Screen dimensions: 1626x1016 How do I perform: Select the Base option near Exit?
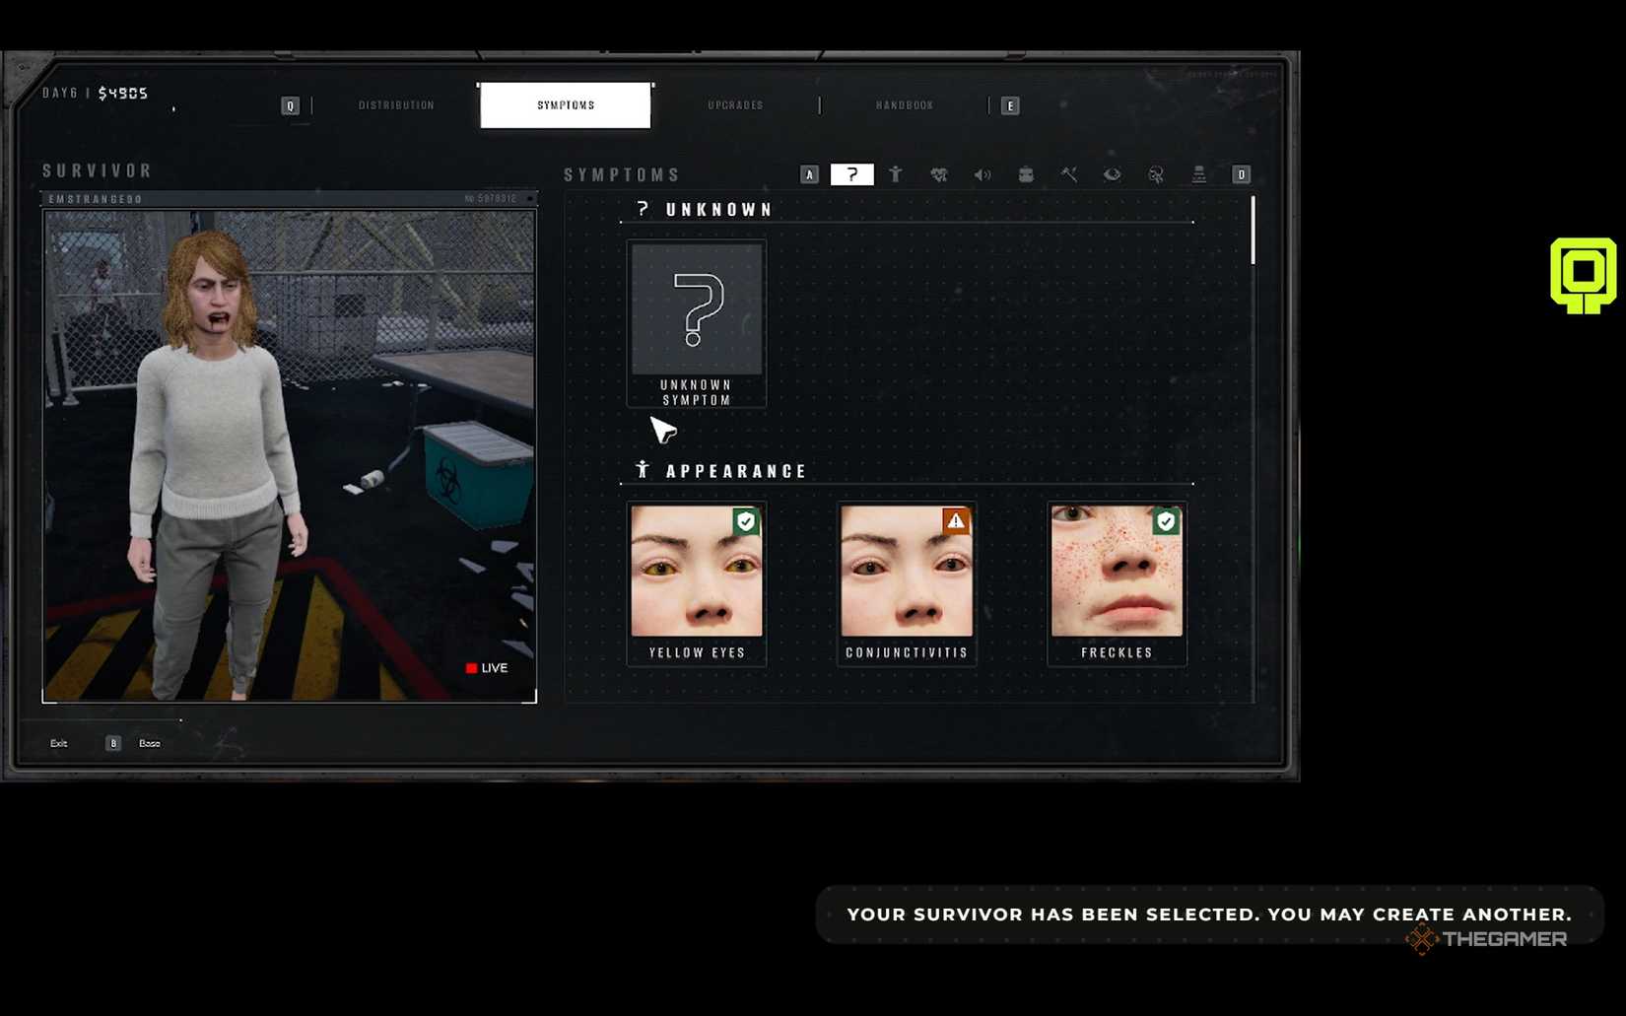[148, 743]
